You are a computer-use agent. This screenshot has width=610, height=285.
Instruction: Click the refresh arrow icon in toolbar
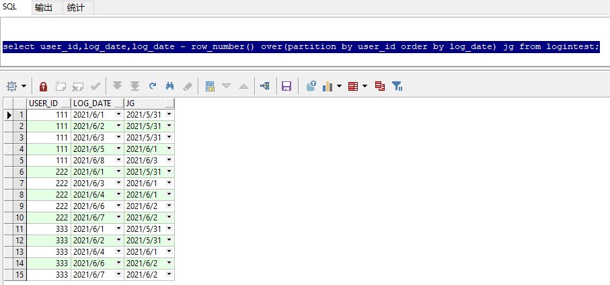click(x=153, y=86)
